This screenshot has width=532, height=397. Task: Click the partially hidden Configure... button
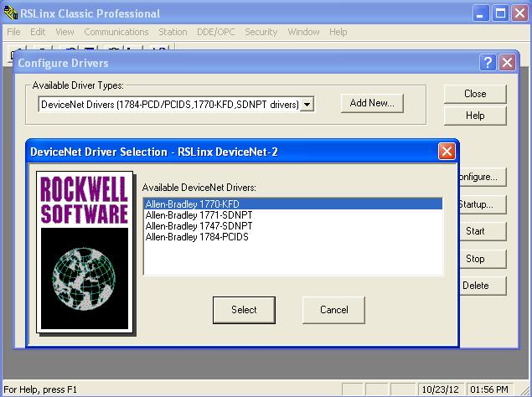(483, 177)
